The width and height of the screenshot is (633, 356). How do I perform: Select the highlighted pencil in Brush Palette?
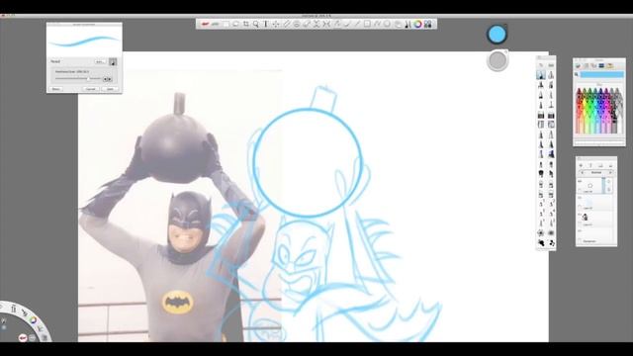(541, 75)
